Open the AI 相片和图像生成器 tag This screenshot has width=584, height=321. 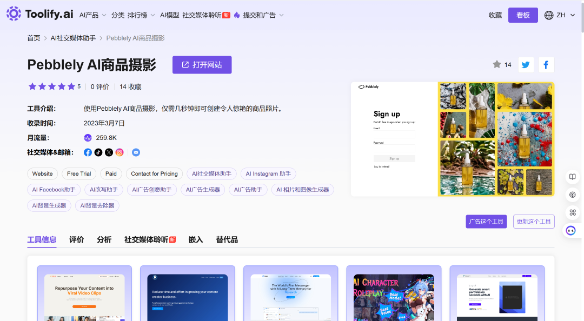click(302, 190)
